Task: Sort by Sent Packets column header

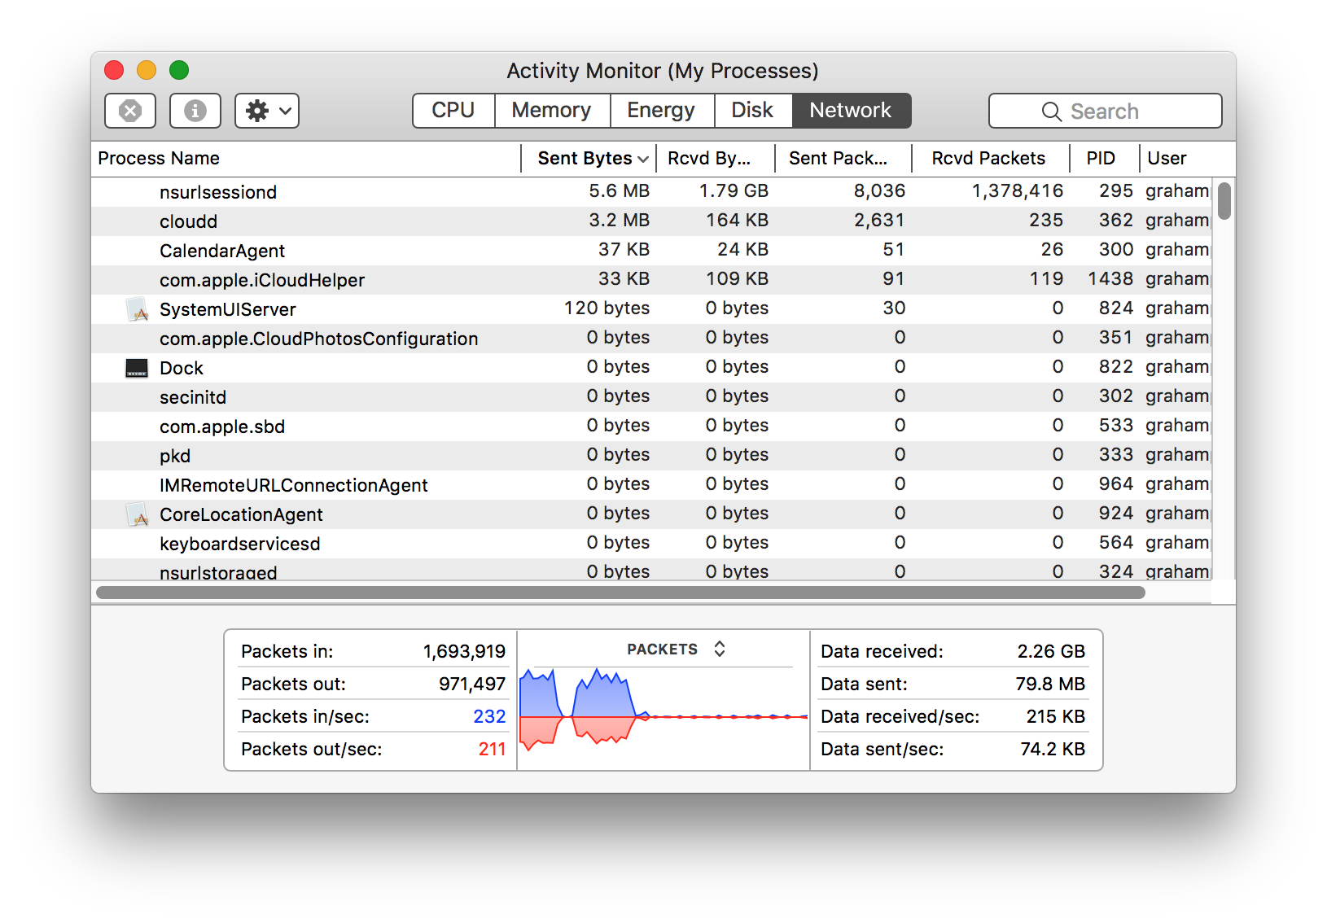Action: tap(843, 158)
